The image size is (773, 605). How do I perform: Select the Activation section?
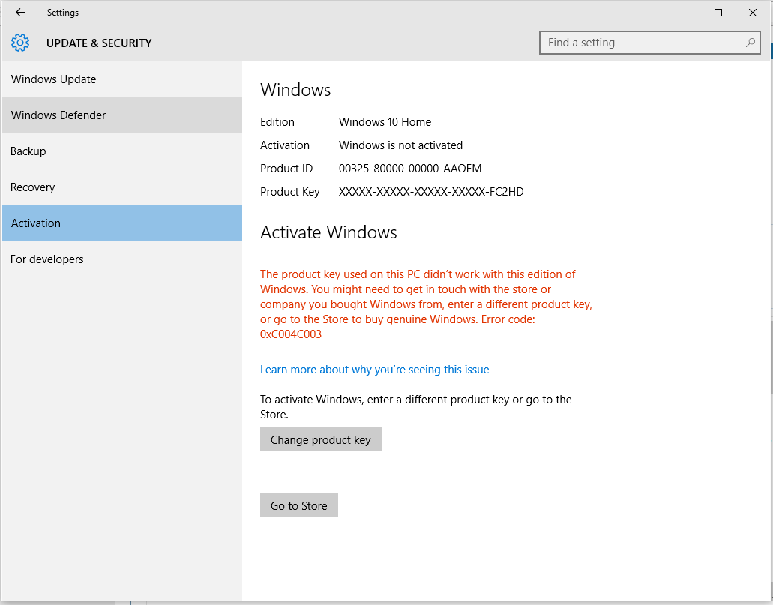coord(35,223)
